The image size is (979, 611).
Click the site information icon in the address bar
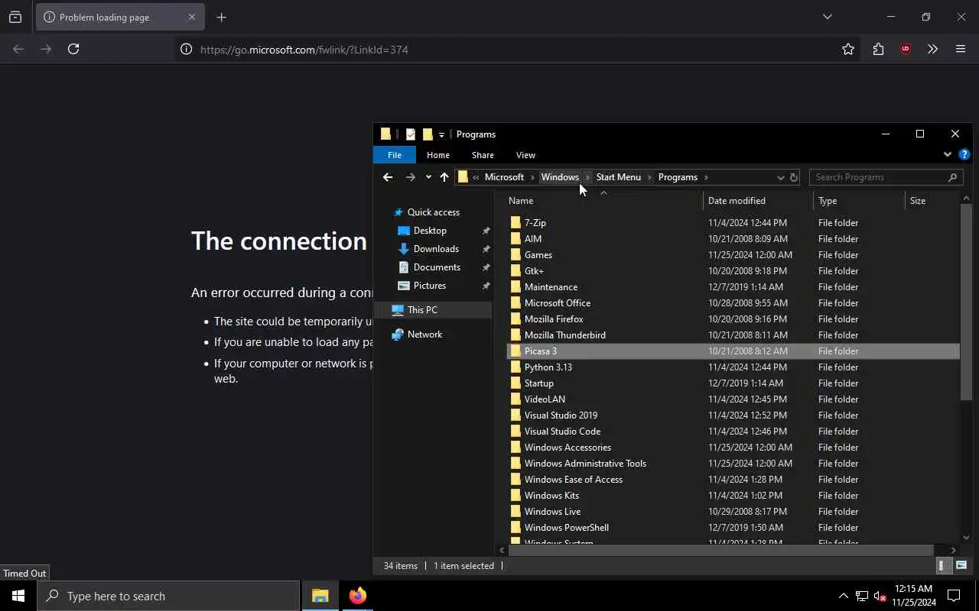click(x=186, y=49)
